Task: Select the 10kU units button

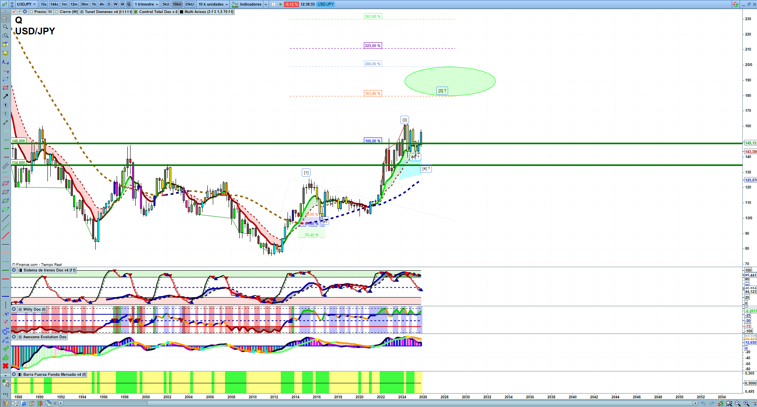Action: point(177,4)
